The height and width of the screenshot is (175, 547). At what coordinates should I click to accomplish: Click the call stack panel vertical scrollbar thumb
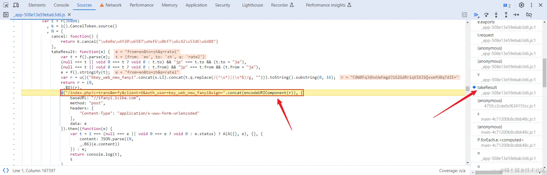click(544, 73)
